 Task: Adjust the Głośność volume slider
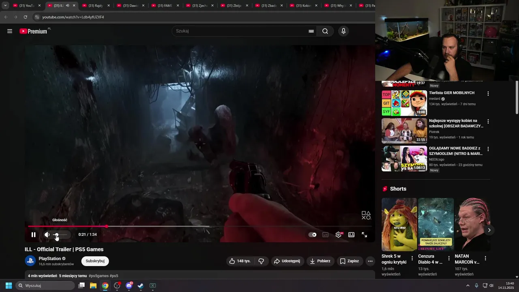point(60,235)
